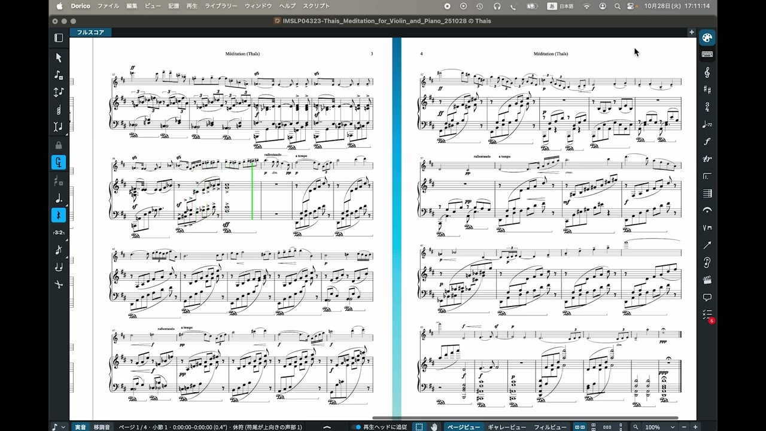The width and height of the screenshot is (766, 431).
Task: Open the ornaments and trills panel
Action: 707,159
